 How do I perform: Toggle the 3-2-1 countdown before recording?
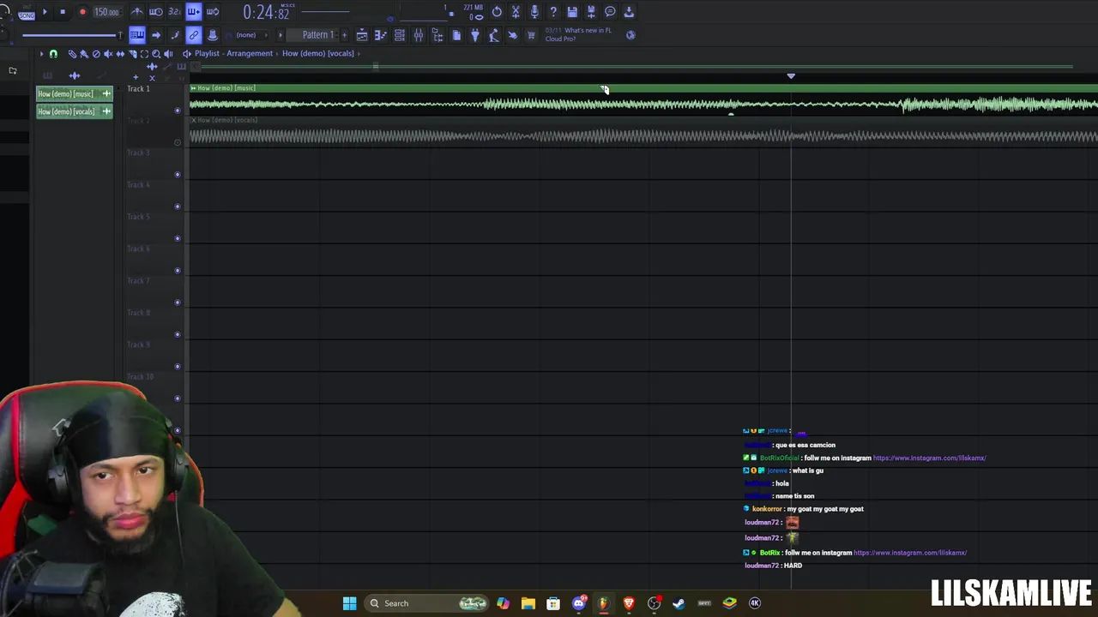(x=175, y=12)
